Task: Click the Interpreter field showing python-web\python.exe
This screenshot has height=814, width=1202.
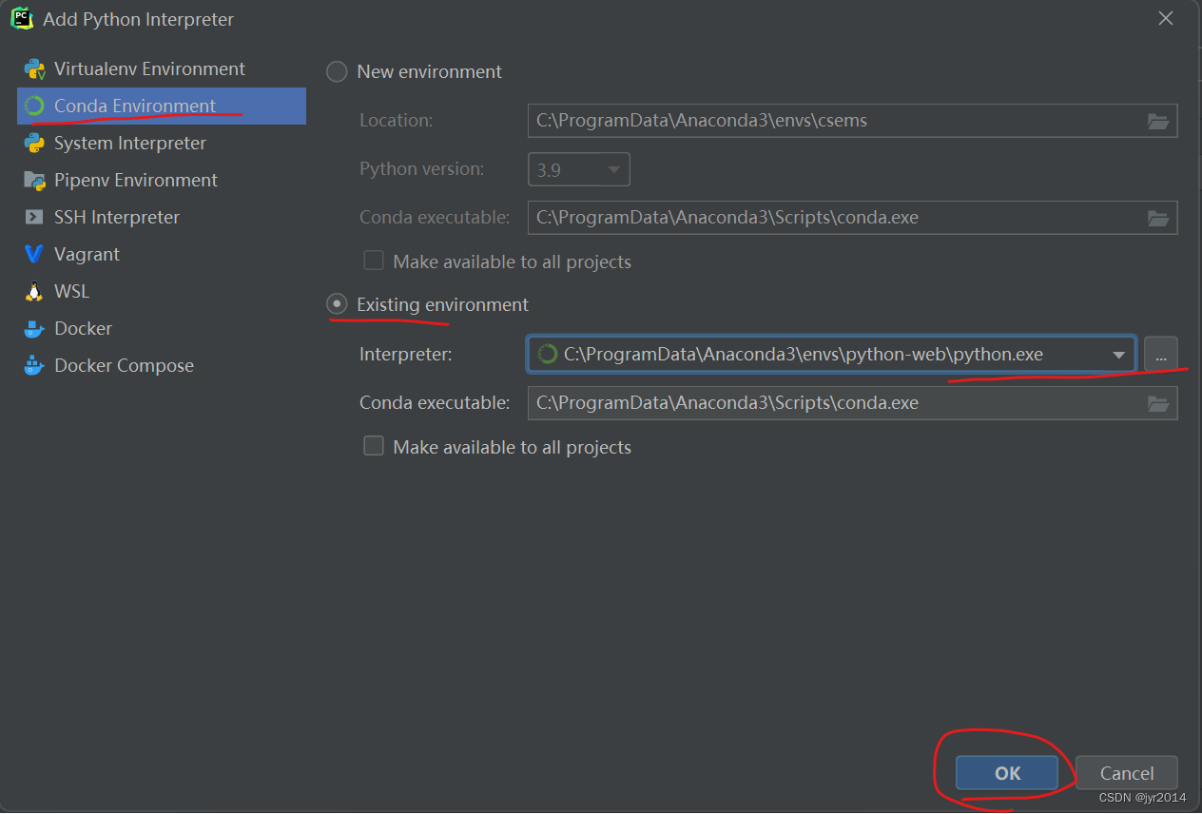Action: (x=831, y=355)
